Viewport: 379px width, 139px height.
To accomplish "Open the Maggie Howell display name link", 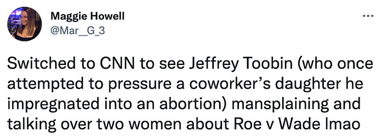I will click(x=87, y=16).
